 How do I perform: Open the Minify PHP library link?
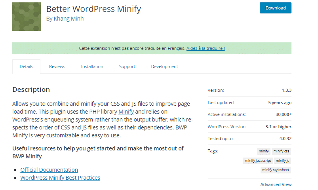click(126, 112)
